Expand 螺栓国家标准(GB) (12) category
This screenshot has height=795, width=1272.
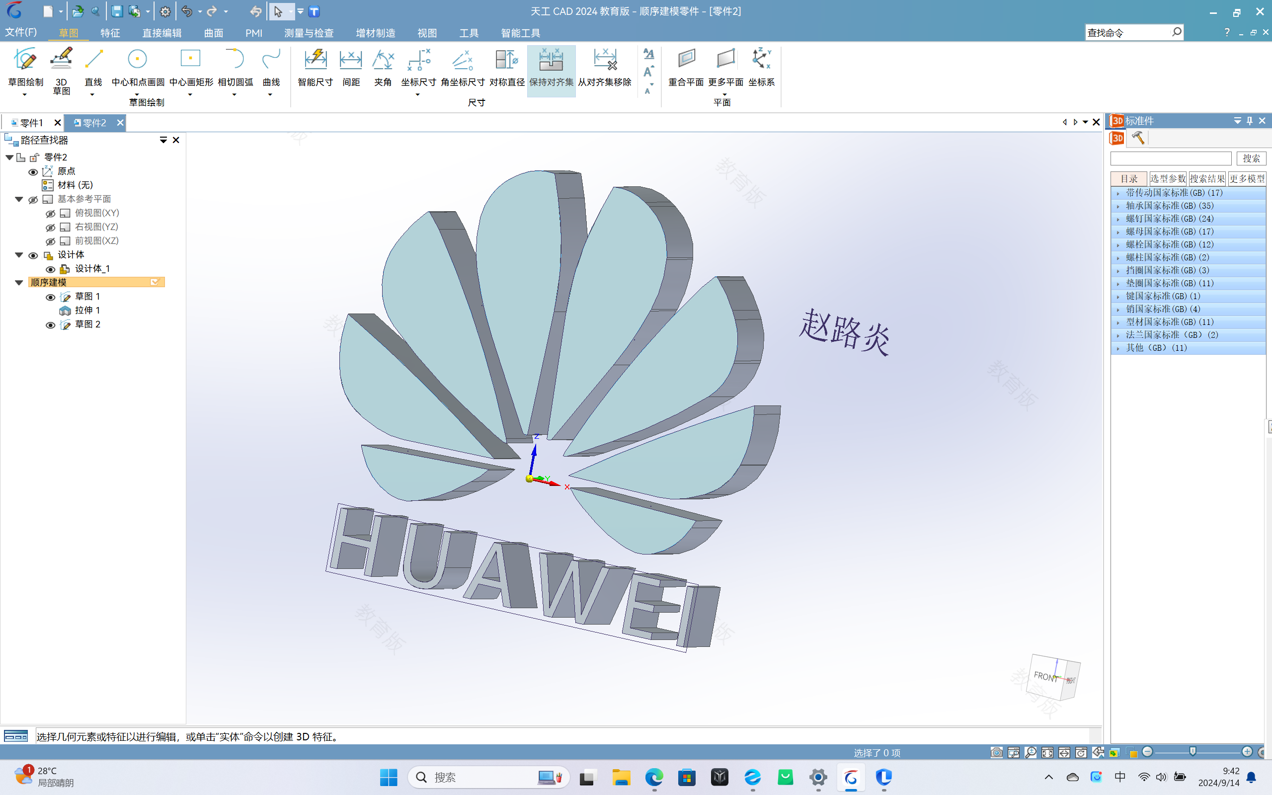[1118, 244]
